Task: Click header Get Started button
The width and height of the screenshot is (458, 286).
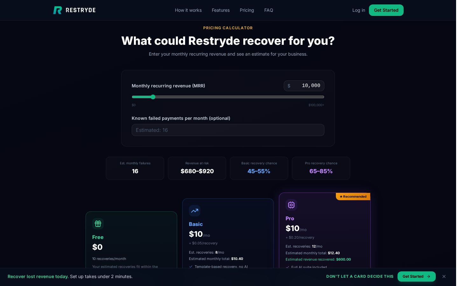Action: pyautogui.click(x=386, y=10)
